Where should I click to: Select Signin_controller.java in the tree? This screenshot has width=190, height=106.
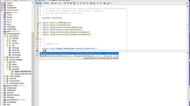[23, 71]
